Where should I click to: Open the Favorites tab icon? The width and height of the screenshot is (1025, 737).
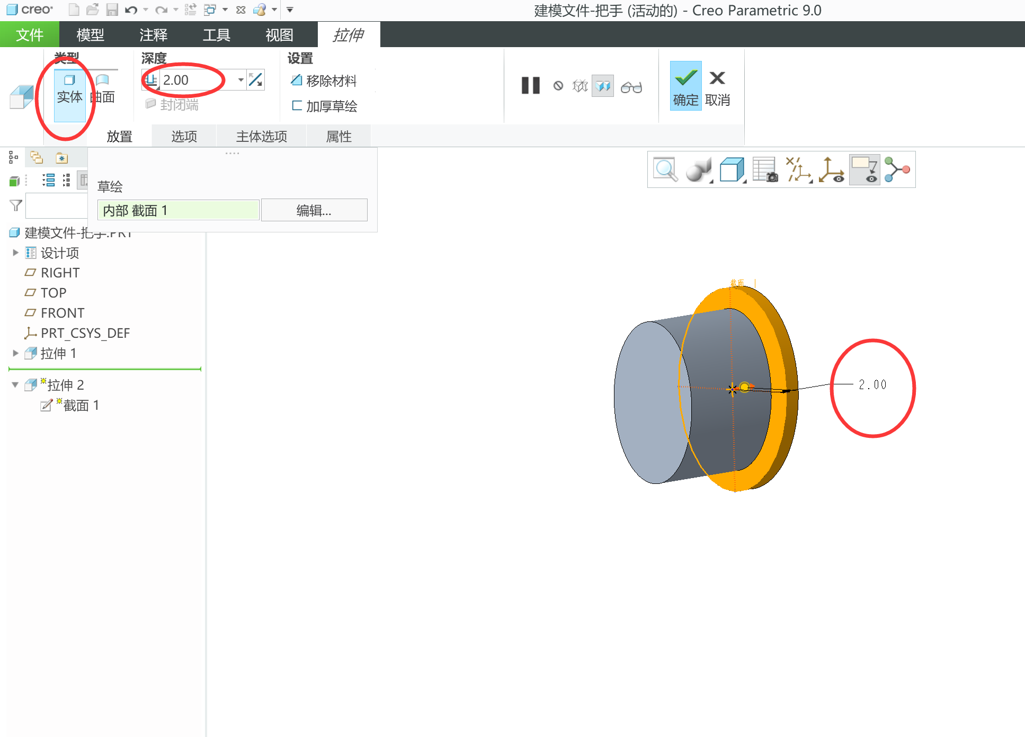[62, 158]
